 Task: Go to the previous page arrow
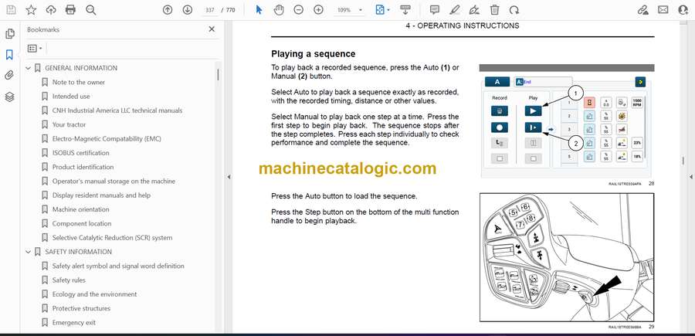pos(168,10)
